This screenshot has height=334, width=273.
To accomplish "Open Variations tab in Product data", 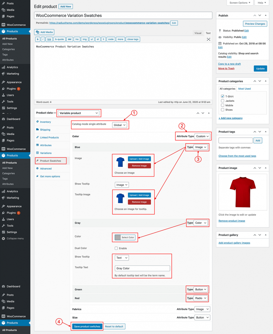I will [46, 153].
